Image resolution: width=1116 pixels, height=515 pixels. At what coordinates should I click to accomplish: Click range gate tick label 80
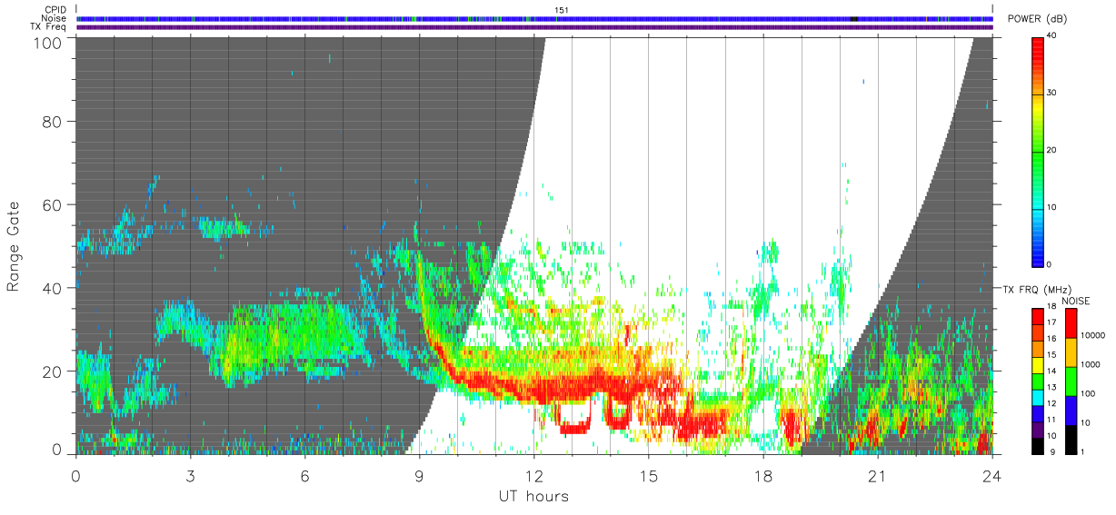(x=52, y=123)
